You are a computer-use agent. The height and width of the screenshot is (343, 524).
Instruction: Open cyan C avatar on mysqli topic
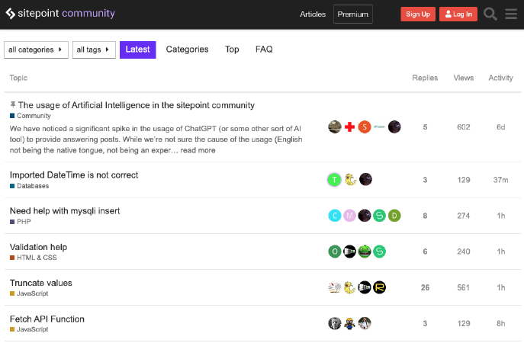(x=335, y=216)
